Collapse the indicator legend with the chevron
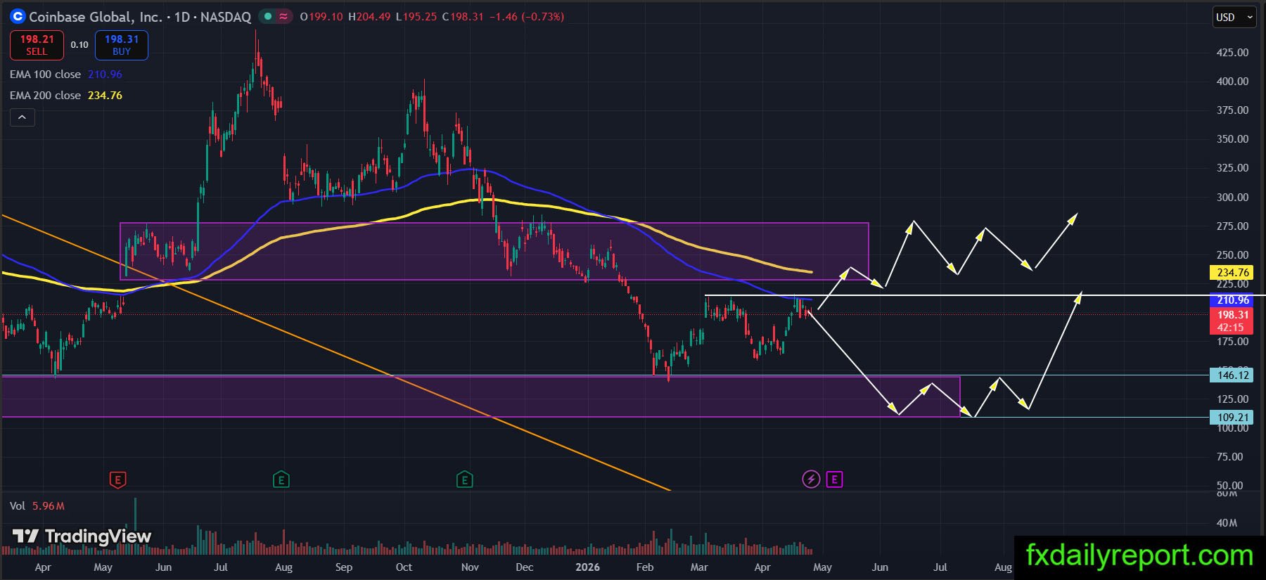The width and height of the screenshot is (1266, 580). point(22,117)
